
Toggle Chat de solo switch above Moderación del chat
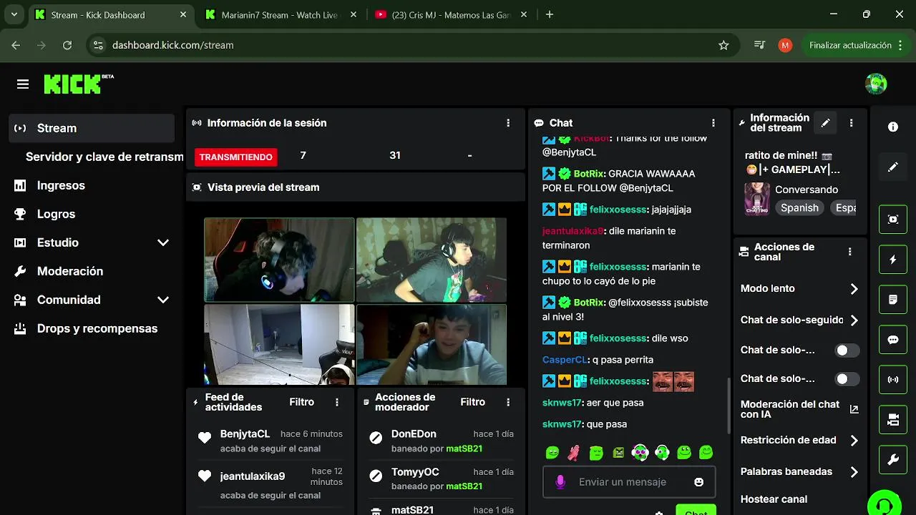pyautogui.click(x=847, y=379)
